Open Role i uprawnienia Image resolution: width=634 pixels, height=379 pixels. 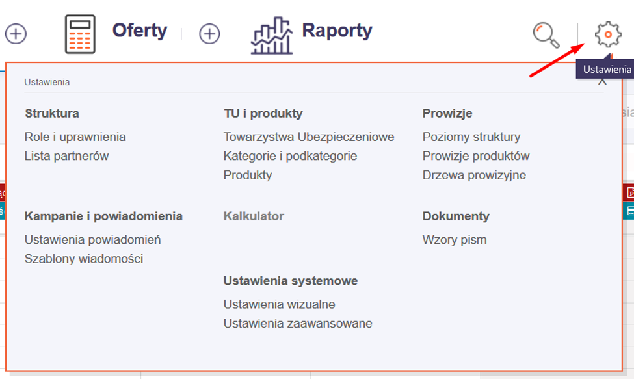[75, 137]
